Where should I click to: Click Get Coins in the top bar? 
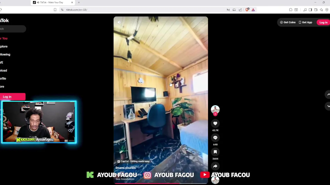tap(288, 22)
